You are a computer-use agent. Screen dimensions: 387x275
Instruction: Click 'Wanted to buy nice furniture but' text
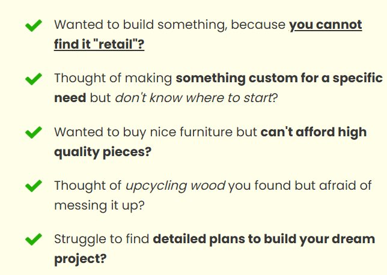(156, 132)
